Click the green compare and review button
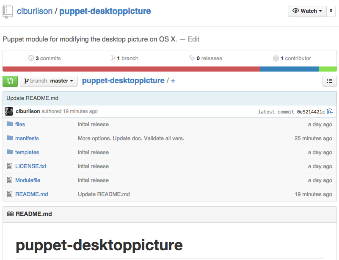Screen dimensions: 339x260 [x=10, y=81]
